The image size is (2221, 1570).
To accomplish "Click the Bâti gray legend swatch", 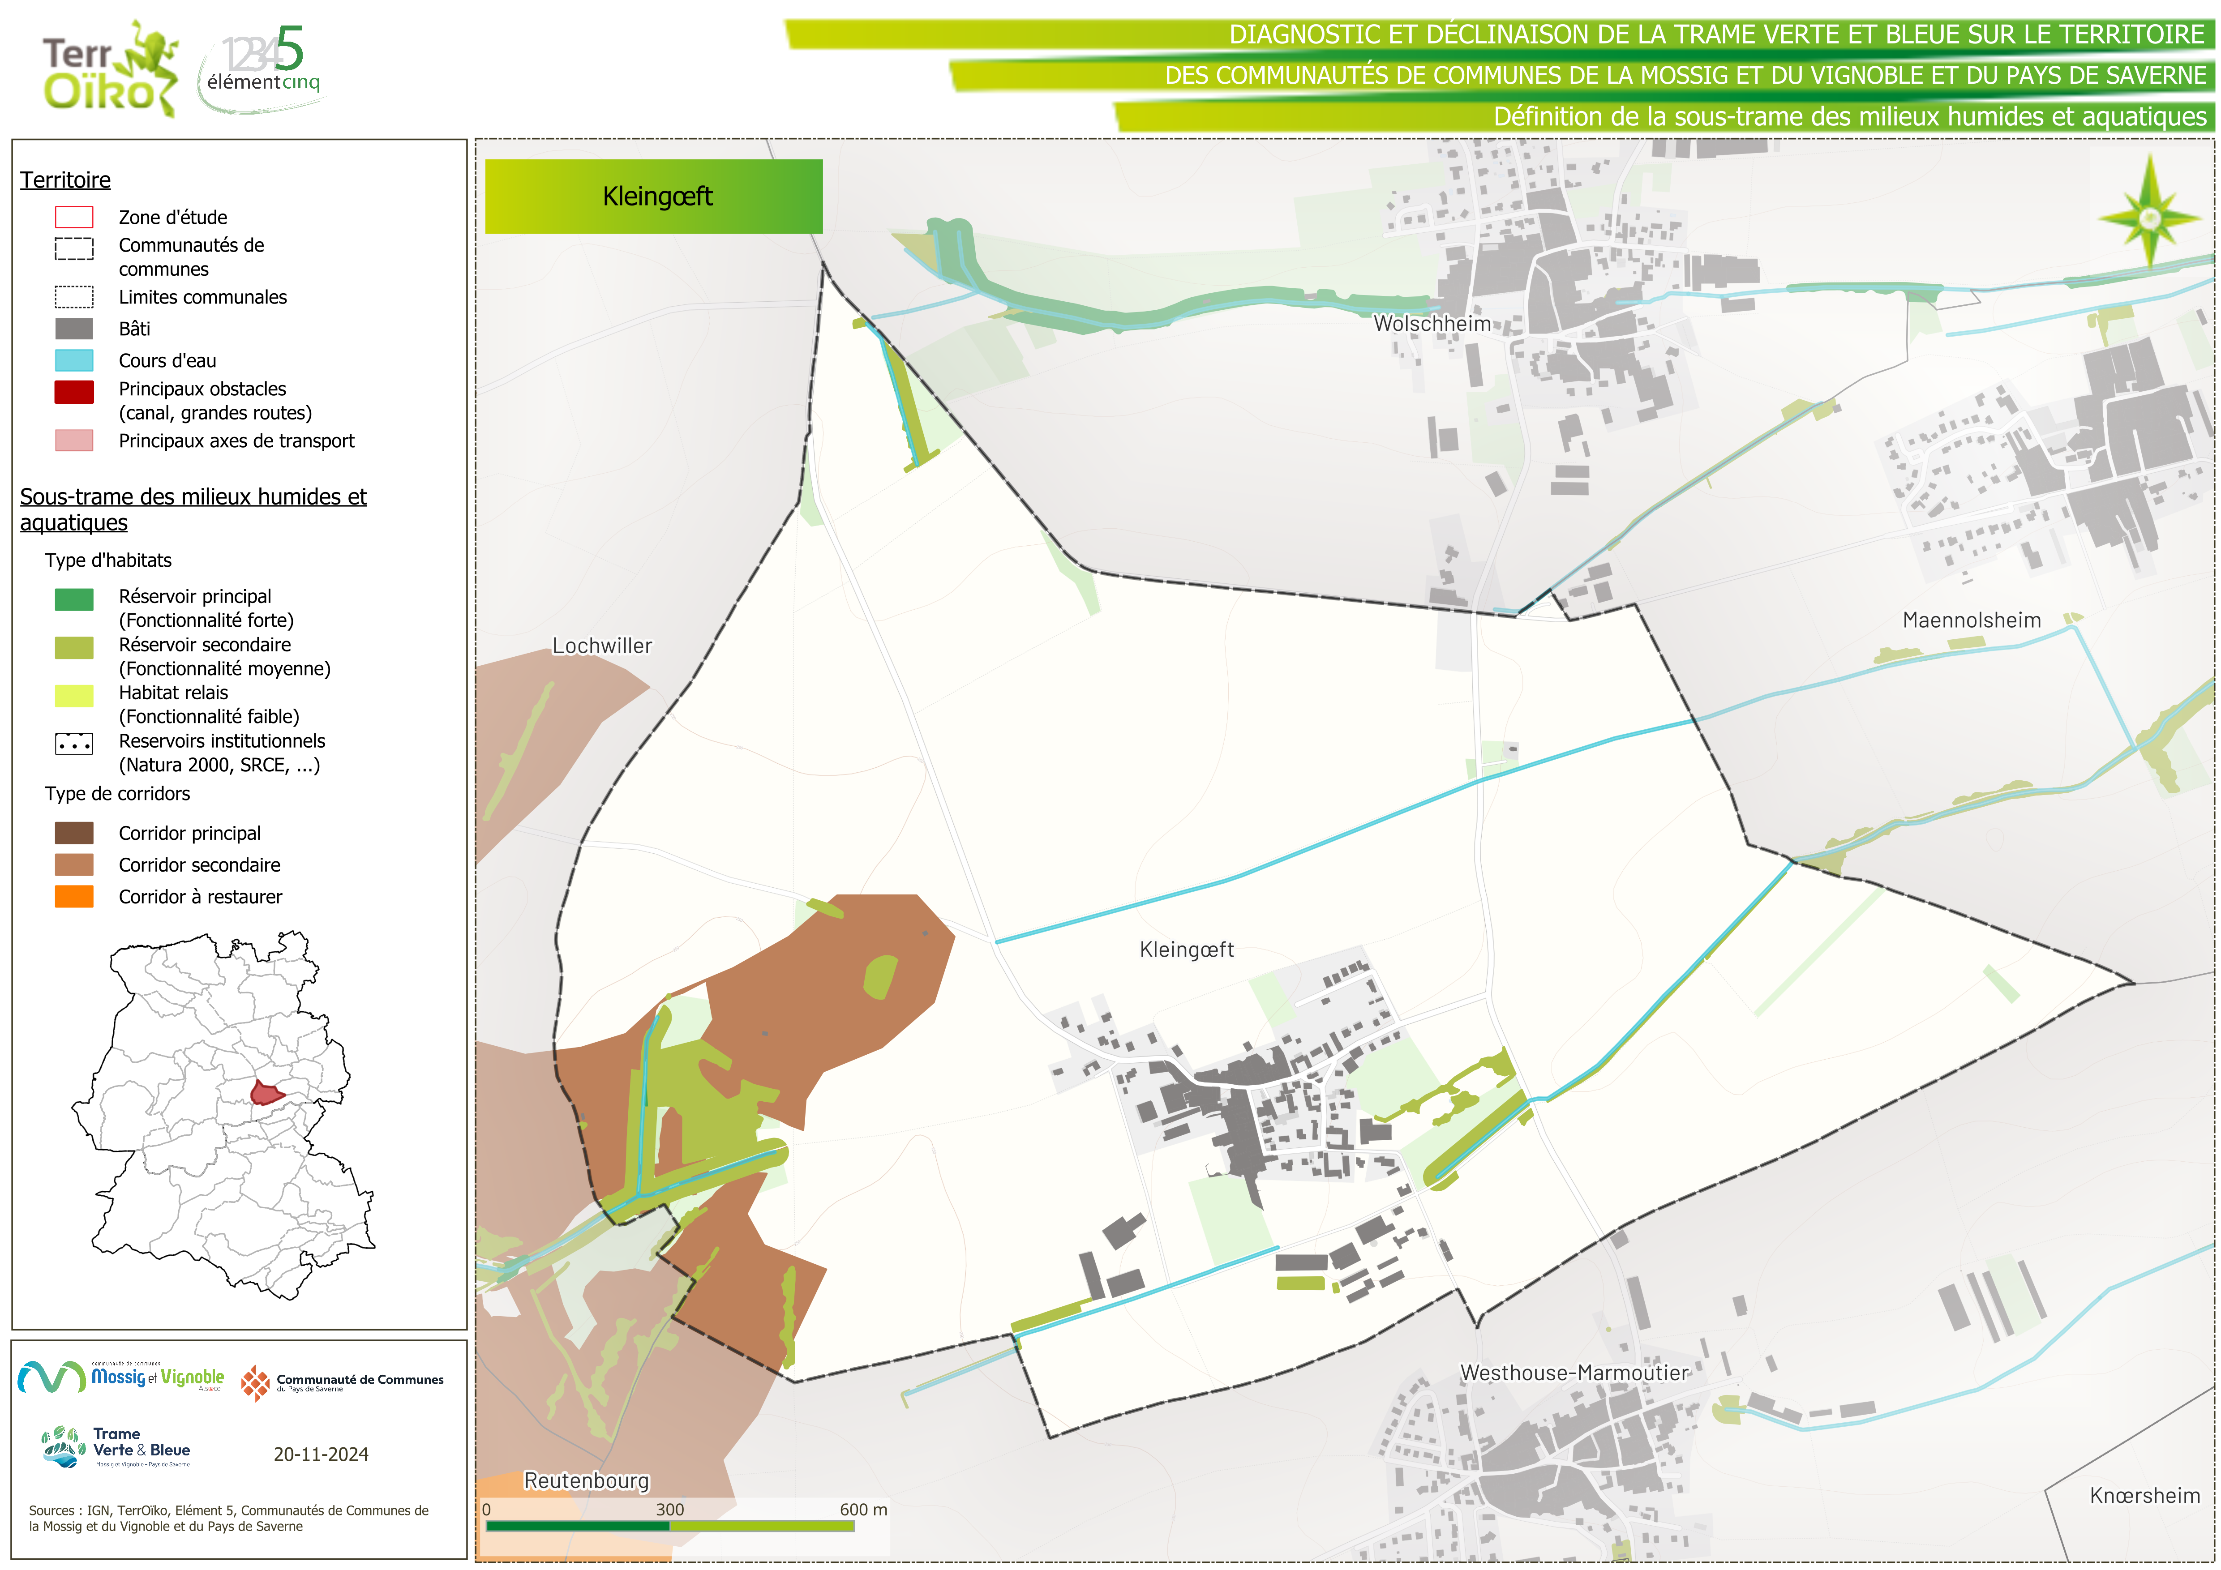I will [x=73, y=329].
